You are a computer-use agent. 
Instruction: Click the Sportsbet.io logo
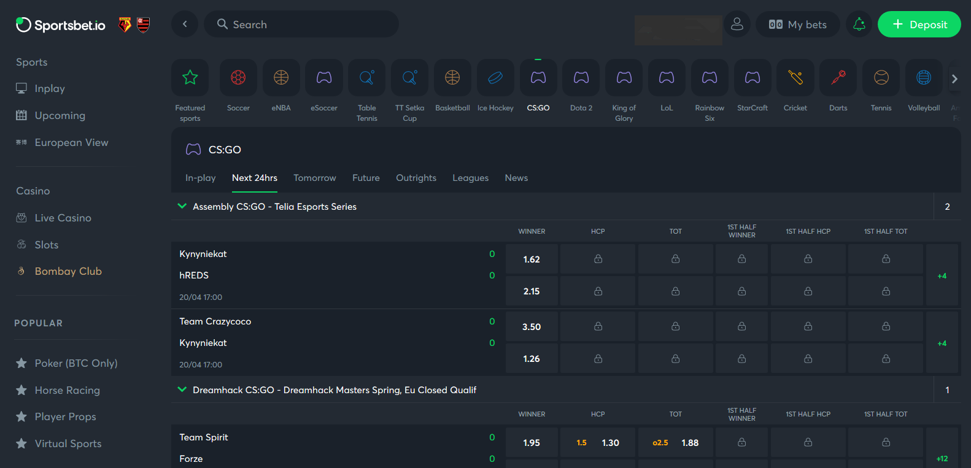[61, 25]
